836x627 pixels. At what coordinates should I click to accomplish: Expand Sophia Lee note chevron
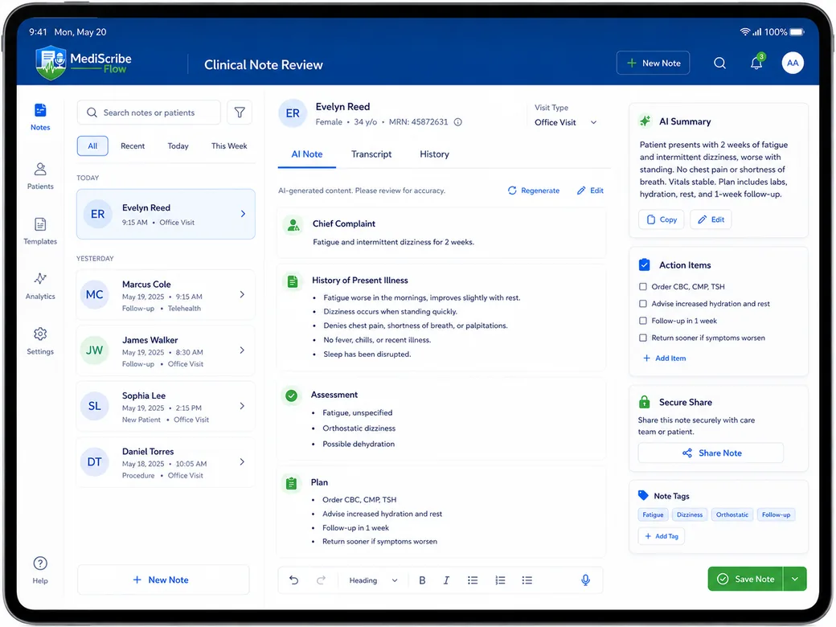pyautogui.click(x=242, y=406)
